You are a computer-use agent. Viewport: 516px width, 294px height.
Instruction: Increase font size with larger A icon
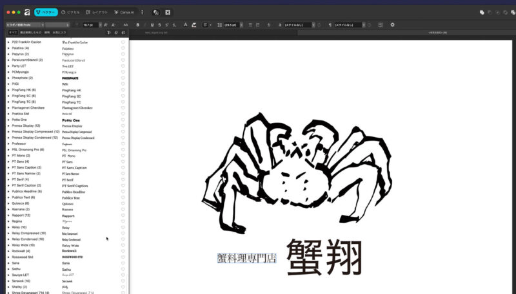[x=106, y=25]
